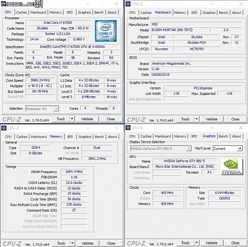
Task: Open Bench tab in CPU window
Action: point(99,12)
